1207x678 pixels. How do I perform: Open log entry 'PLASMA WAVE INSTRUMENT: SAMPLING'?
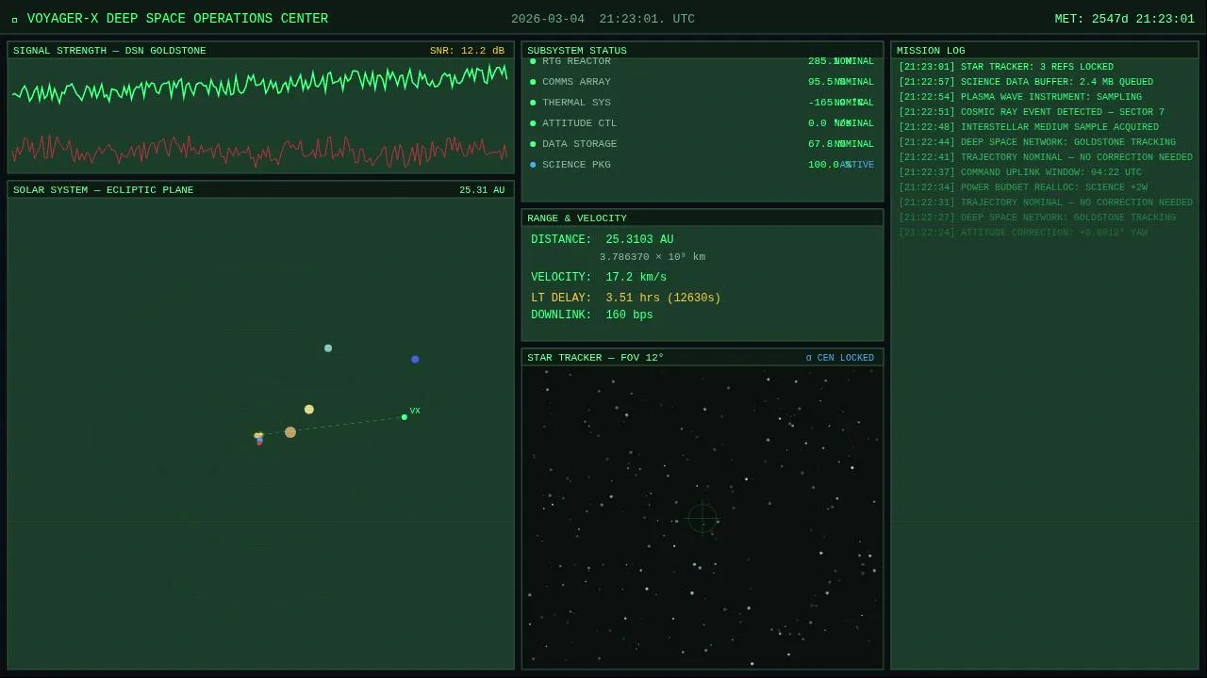1019,97
